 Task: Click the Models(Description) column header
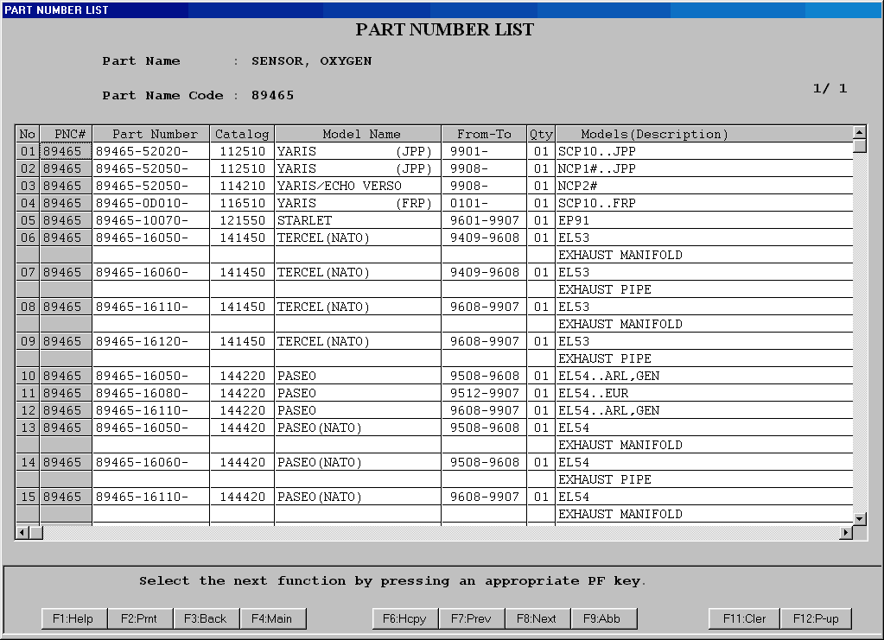(x=704, y=134)
